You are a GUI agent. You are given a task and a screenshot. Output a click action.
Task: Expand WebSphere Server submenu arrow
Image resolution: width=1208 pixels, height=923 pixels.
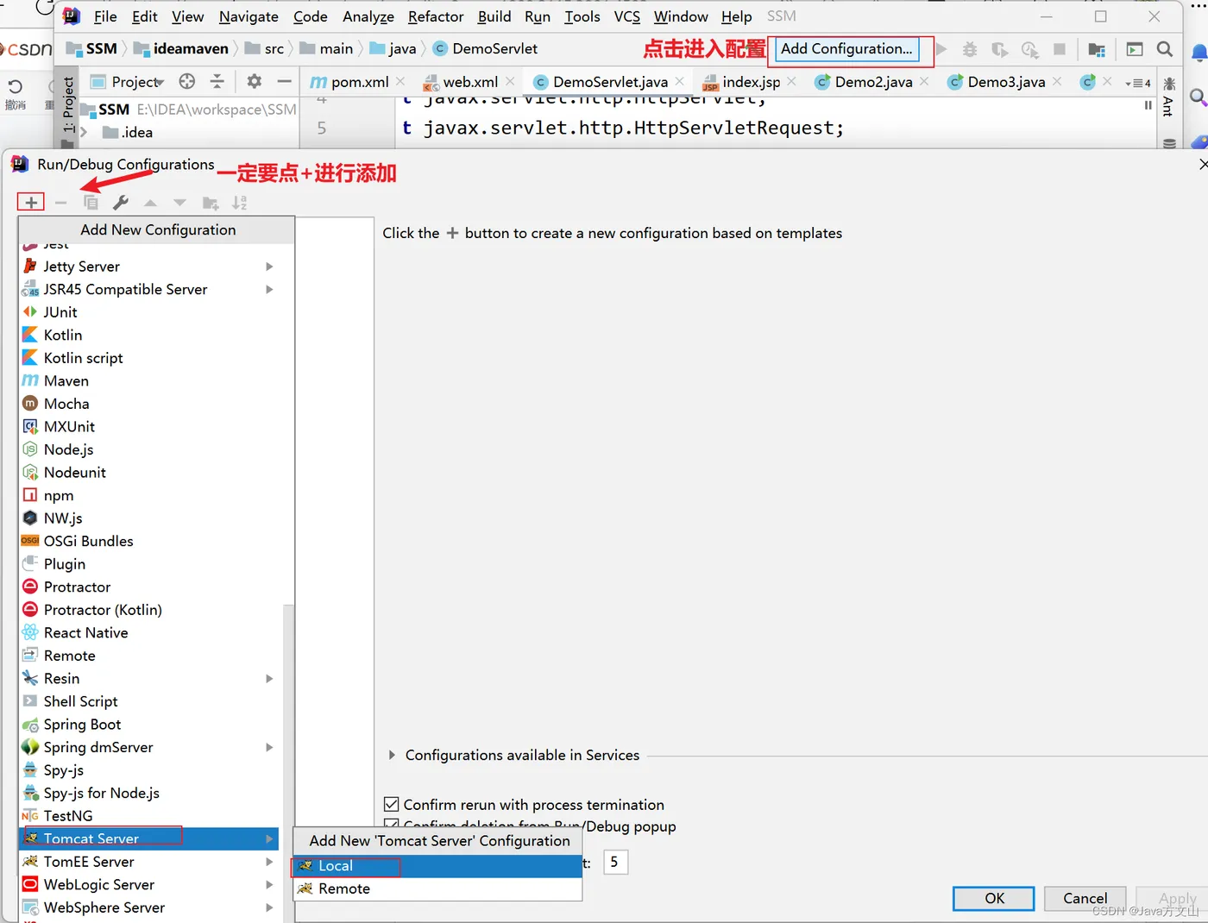tap(269, 907)
